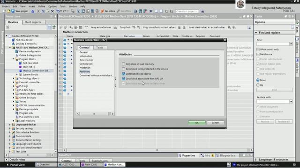Image resolution: width=300 pixels, height=168 pixels.
Task: Select 'Protection' in the dialog navigation list
Action: pyautogui.click(x=85, y=68)
